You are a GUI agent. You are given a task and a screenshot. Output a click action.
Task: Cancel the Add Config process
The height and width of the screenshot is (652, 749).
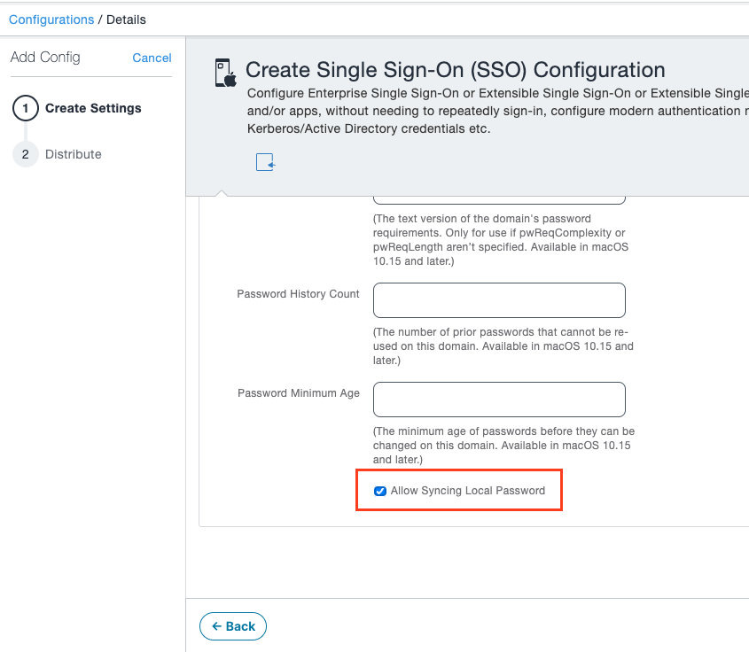point(152,58)
